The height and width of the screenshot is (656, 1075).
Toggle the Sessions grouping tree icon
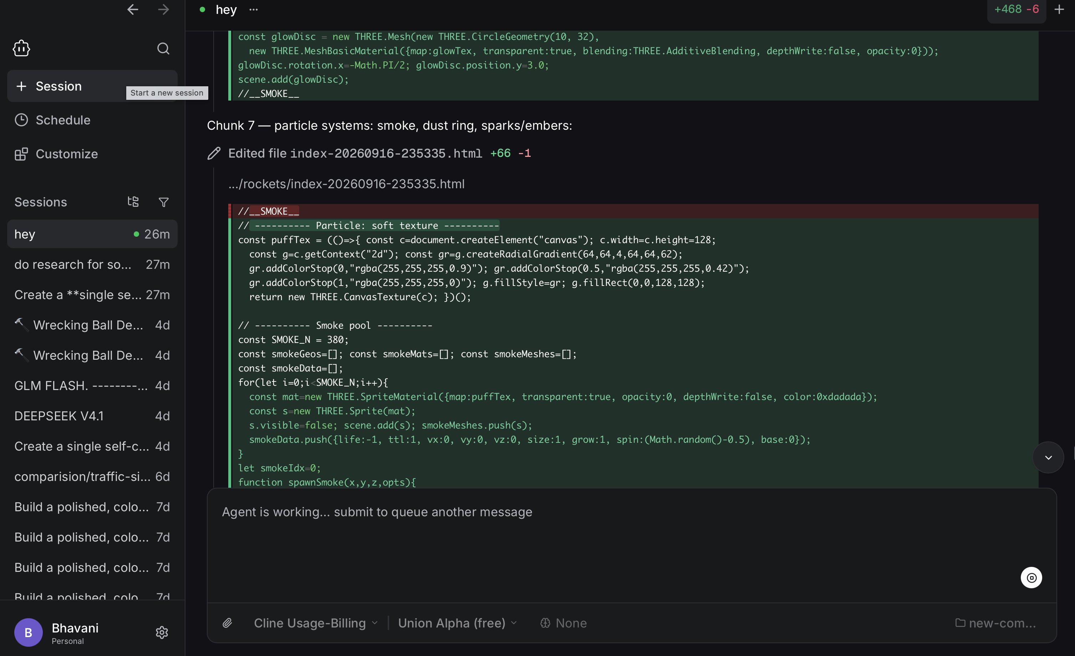coord(133,201)
